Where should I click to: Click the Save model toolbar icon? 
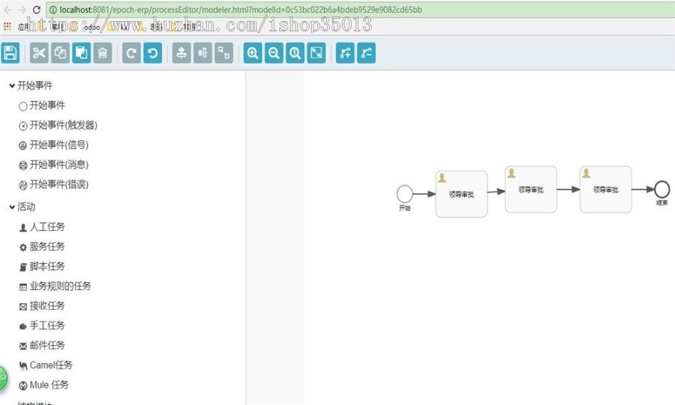click(x=10, y=53)
